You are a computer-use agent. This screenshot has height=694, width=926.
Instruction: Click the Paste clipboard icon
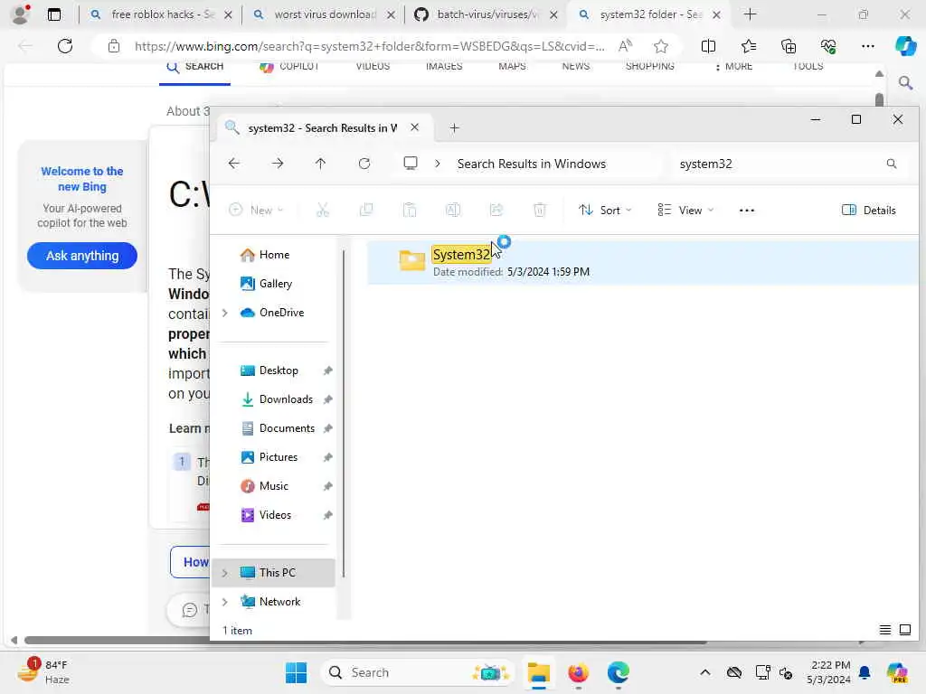click(410, 210)
